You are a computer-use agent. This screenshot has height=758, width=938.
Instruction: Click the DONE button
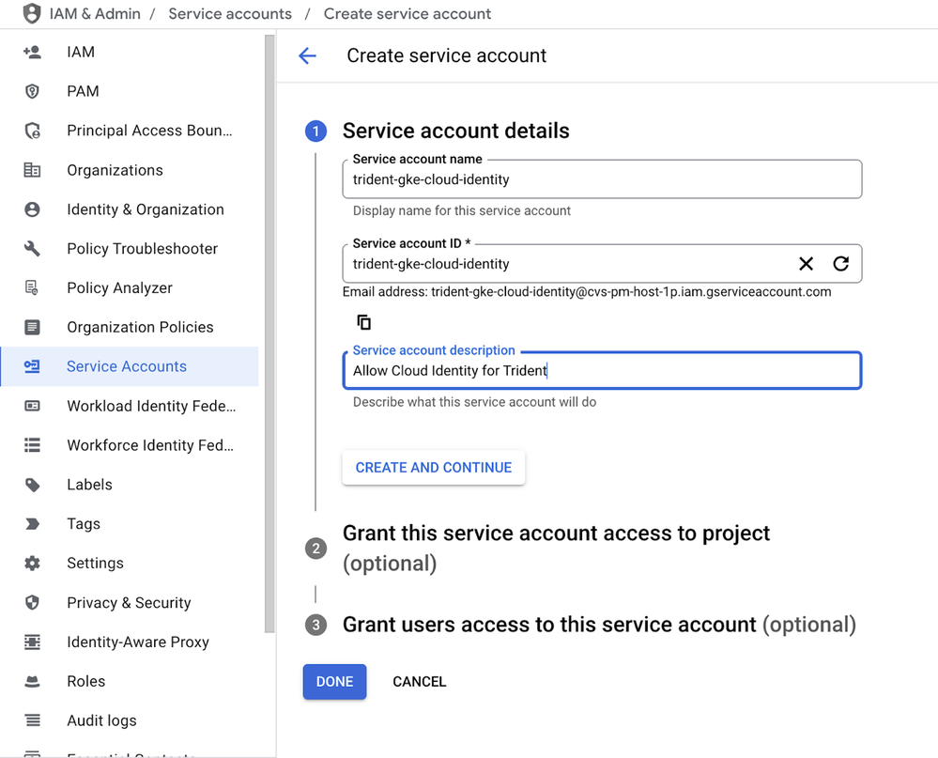(x=334, y=682)
